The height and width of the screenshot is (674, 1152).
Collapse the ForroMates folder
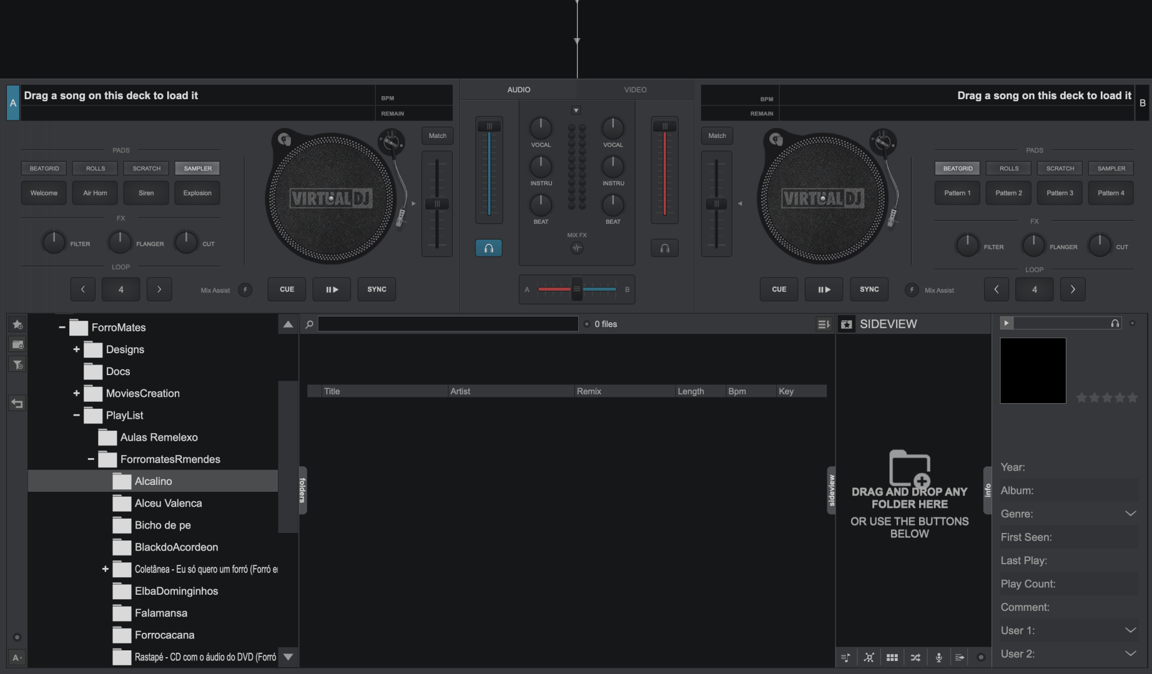click(62, 328)
